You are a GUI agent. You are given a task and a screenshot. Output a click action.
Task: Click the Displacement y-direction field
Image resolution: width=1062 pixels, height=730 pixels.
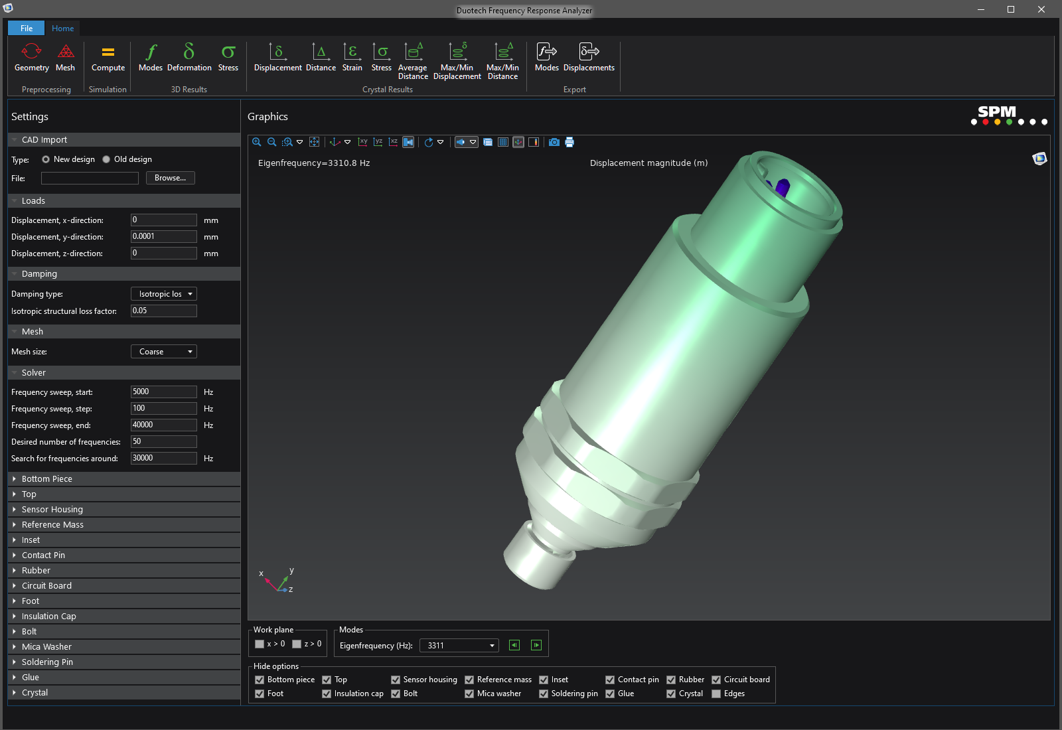[164, 237]
